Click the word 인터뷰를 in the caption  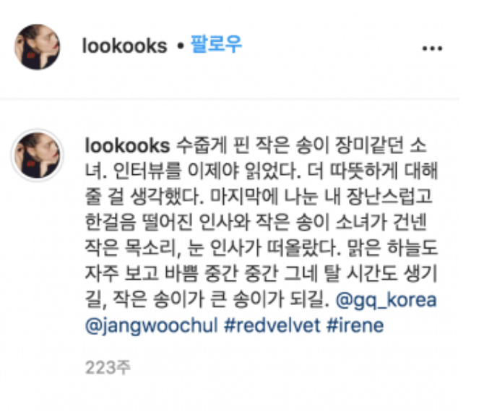(147, 171)
